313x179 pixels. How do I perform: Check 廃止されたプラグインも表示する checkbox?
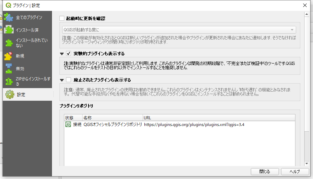(x=69, y=80)
